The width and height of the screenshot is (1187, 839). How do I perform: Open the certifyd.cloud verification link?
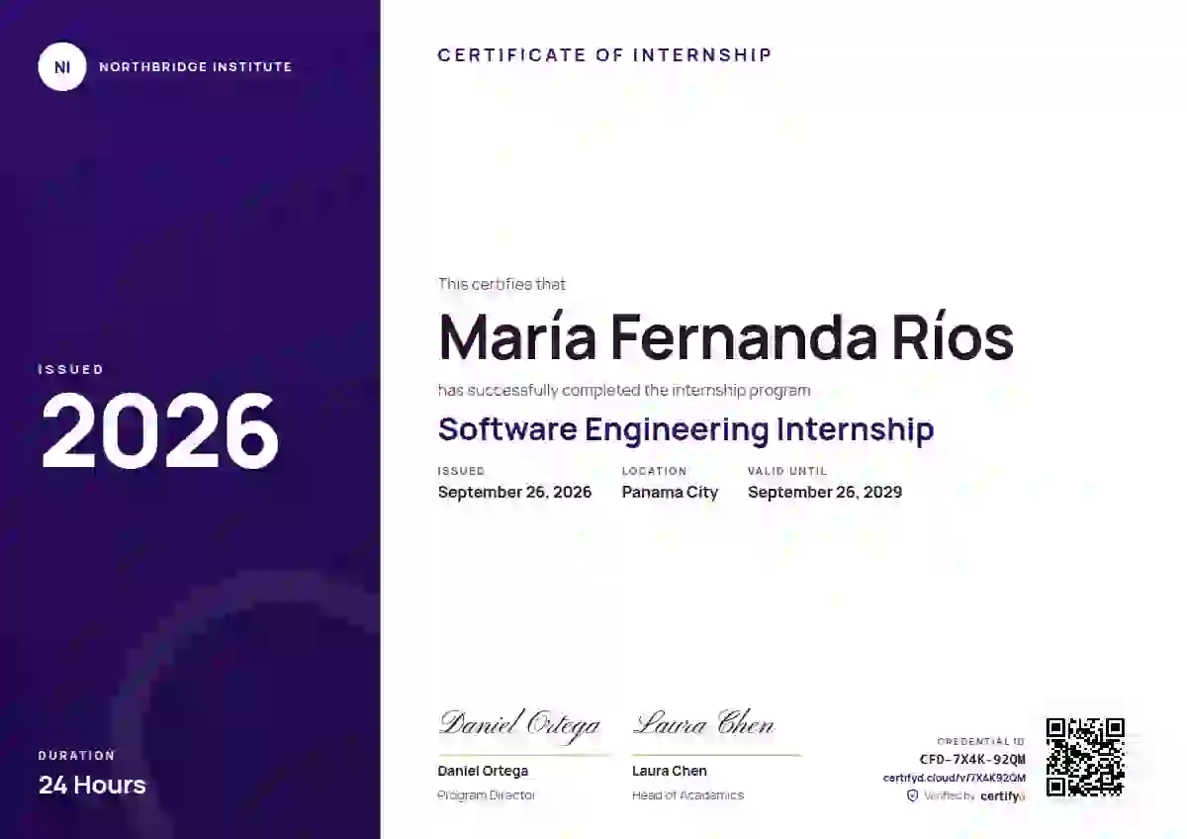coord(954,778)
